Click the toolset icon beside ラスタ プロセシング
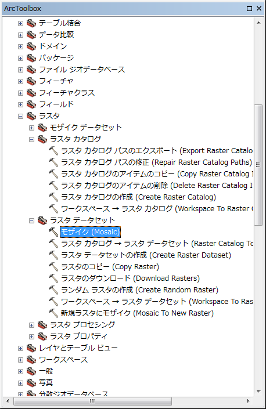 click(x=42, y=325)
